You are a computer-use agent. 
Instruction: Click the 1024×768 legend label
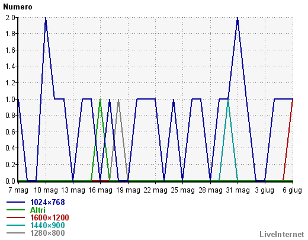click(47, 202)
